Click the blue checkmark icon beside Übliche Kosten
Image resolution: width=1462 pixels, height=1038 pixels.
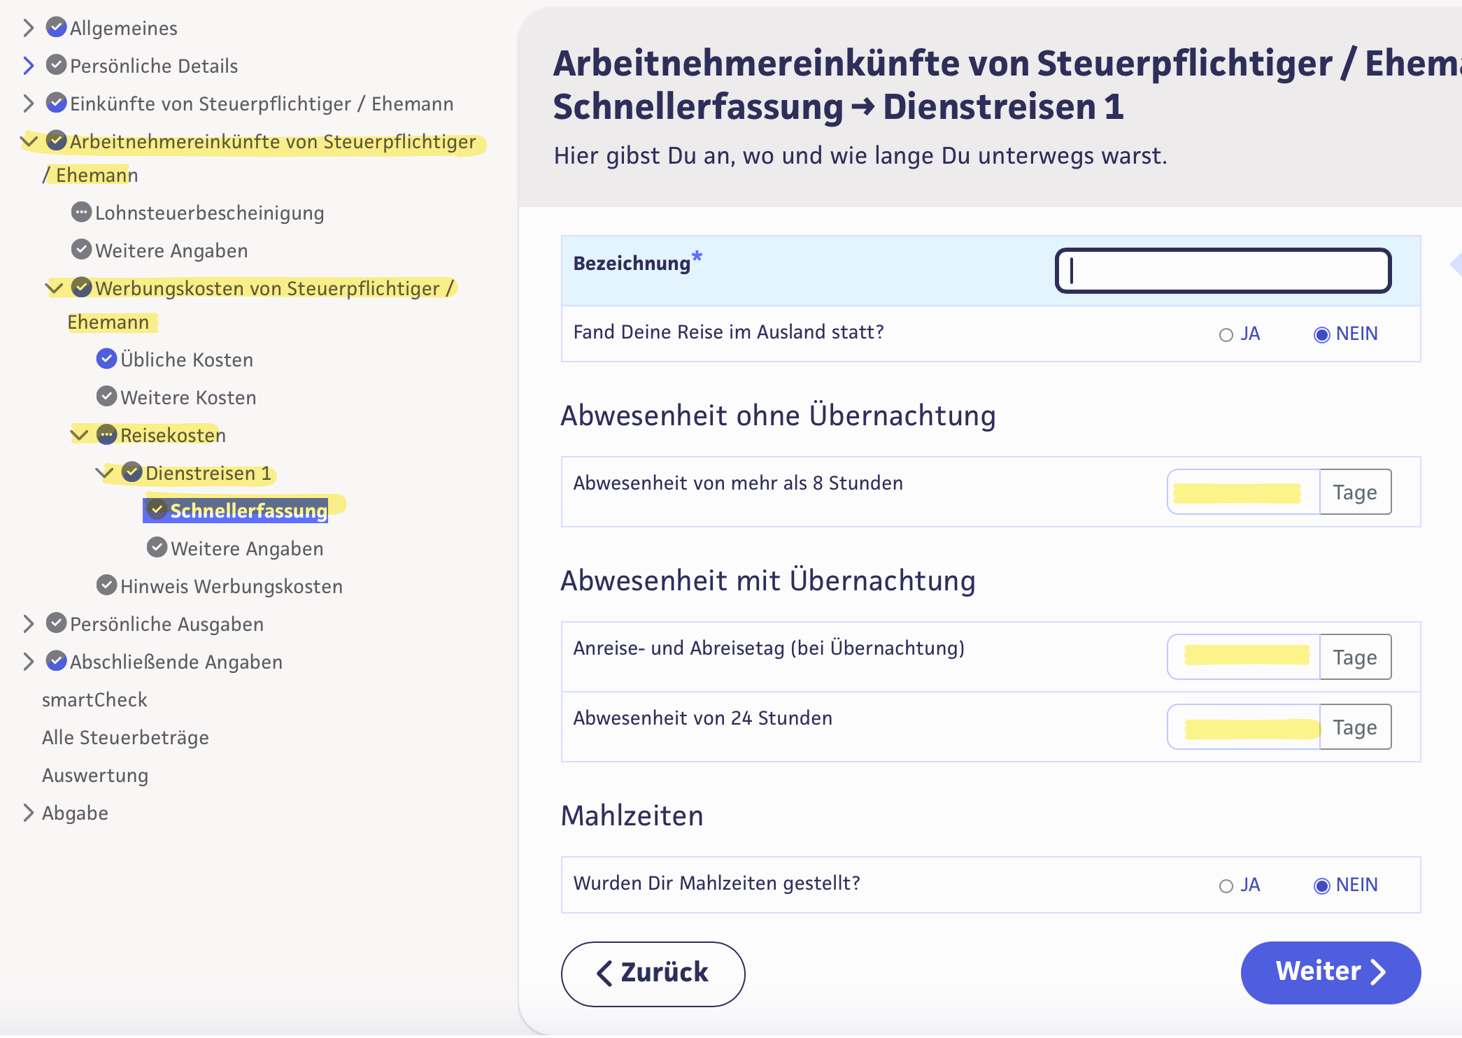pyautogui.click(x=106, y=359)
